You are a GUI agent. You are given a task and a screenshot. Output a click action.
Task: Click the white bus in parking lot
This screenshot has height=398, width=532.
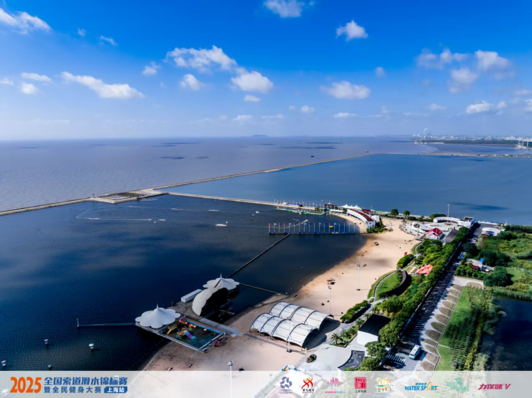coord(415,352)
